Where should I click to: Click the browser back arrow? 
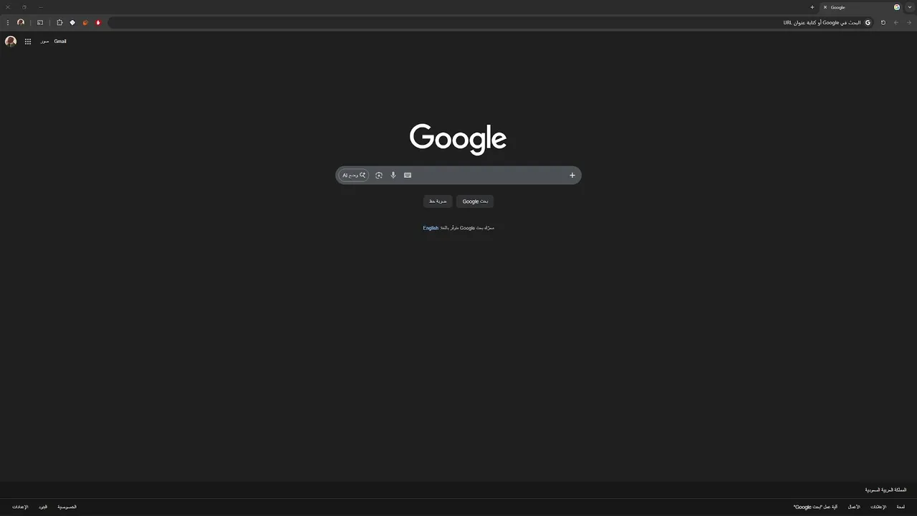[896, 22]
